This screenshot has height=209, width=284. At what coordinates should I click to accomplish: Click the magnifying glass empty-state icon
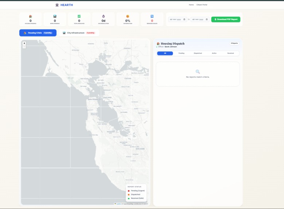[x=198, y=71]
